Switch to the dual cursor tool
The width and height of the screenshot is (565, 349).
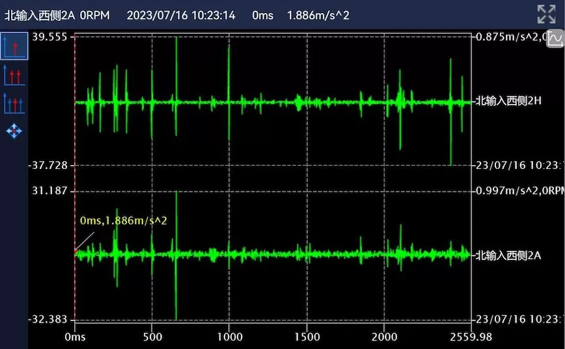(x=14, y=75)
